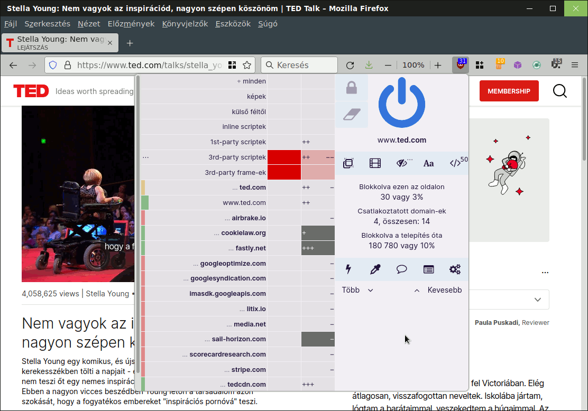Open the downloads arrow icon
The height and width of the screenshot is (411, 588).
(x=369, y=65)
